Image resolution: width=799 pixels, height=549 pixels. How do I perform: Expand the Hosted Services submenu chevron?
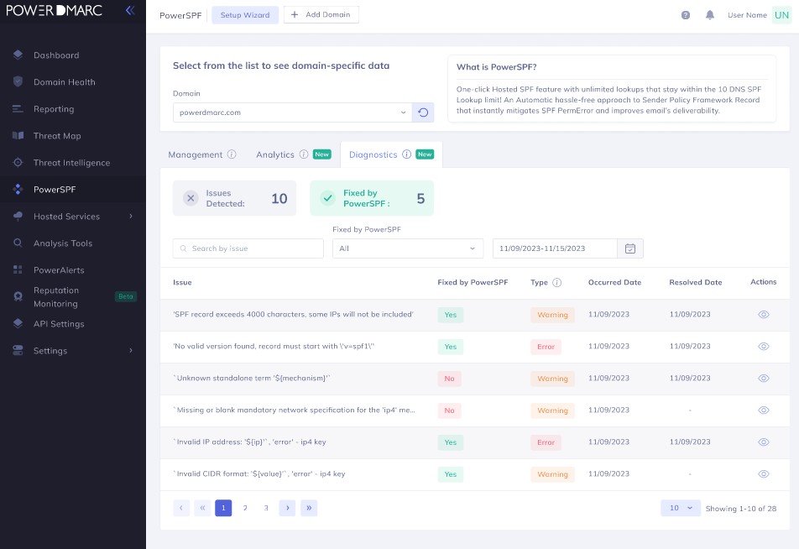click(131, 216)
